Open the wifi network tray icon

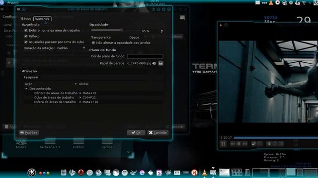(304, 2)
